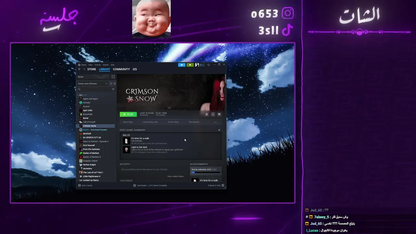Click the Friends & Chat grid icon
Viewport: 416px width, 234px height.
223,185
